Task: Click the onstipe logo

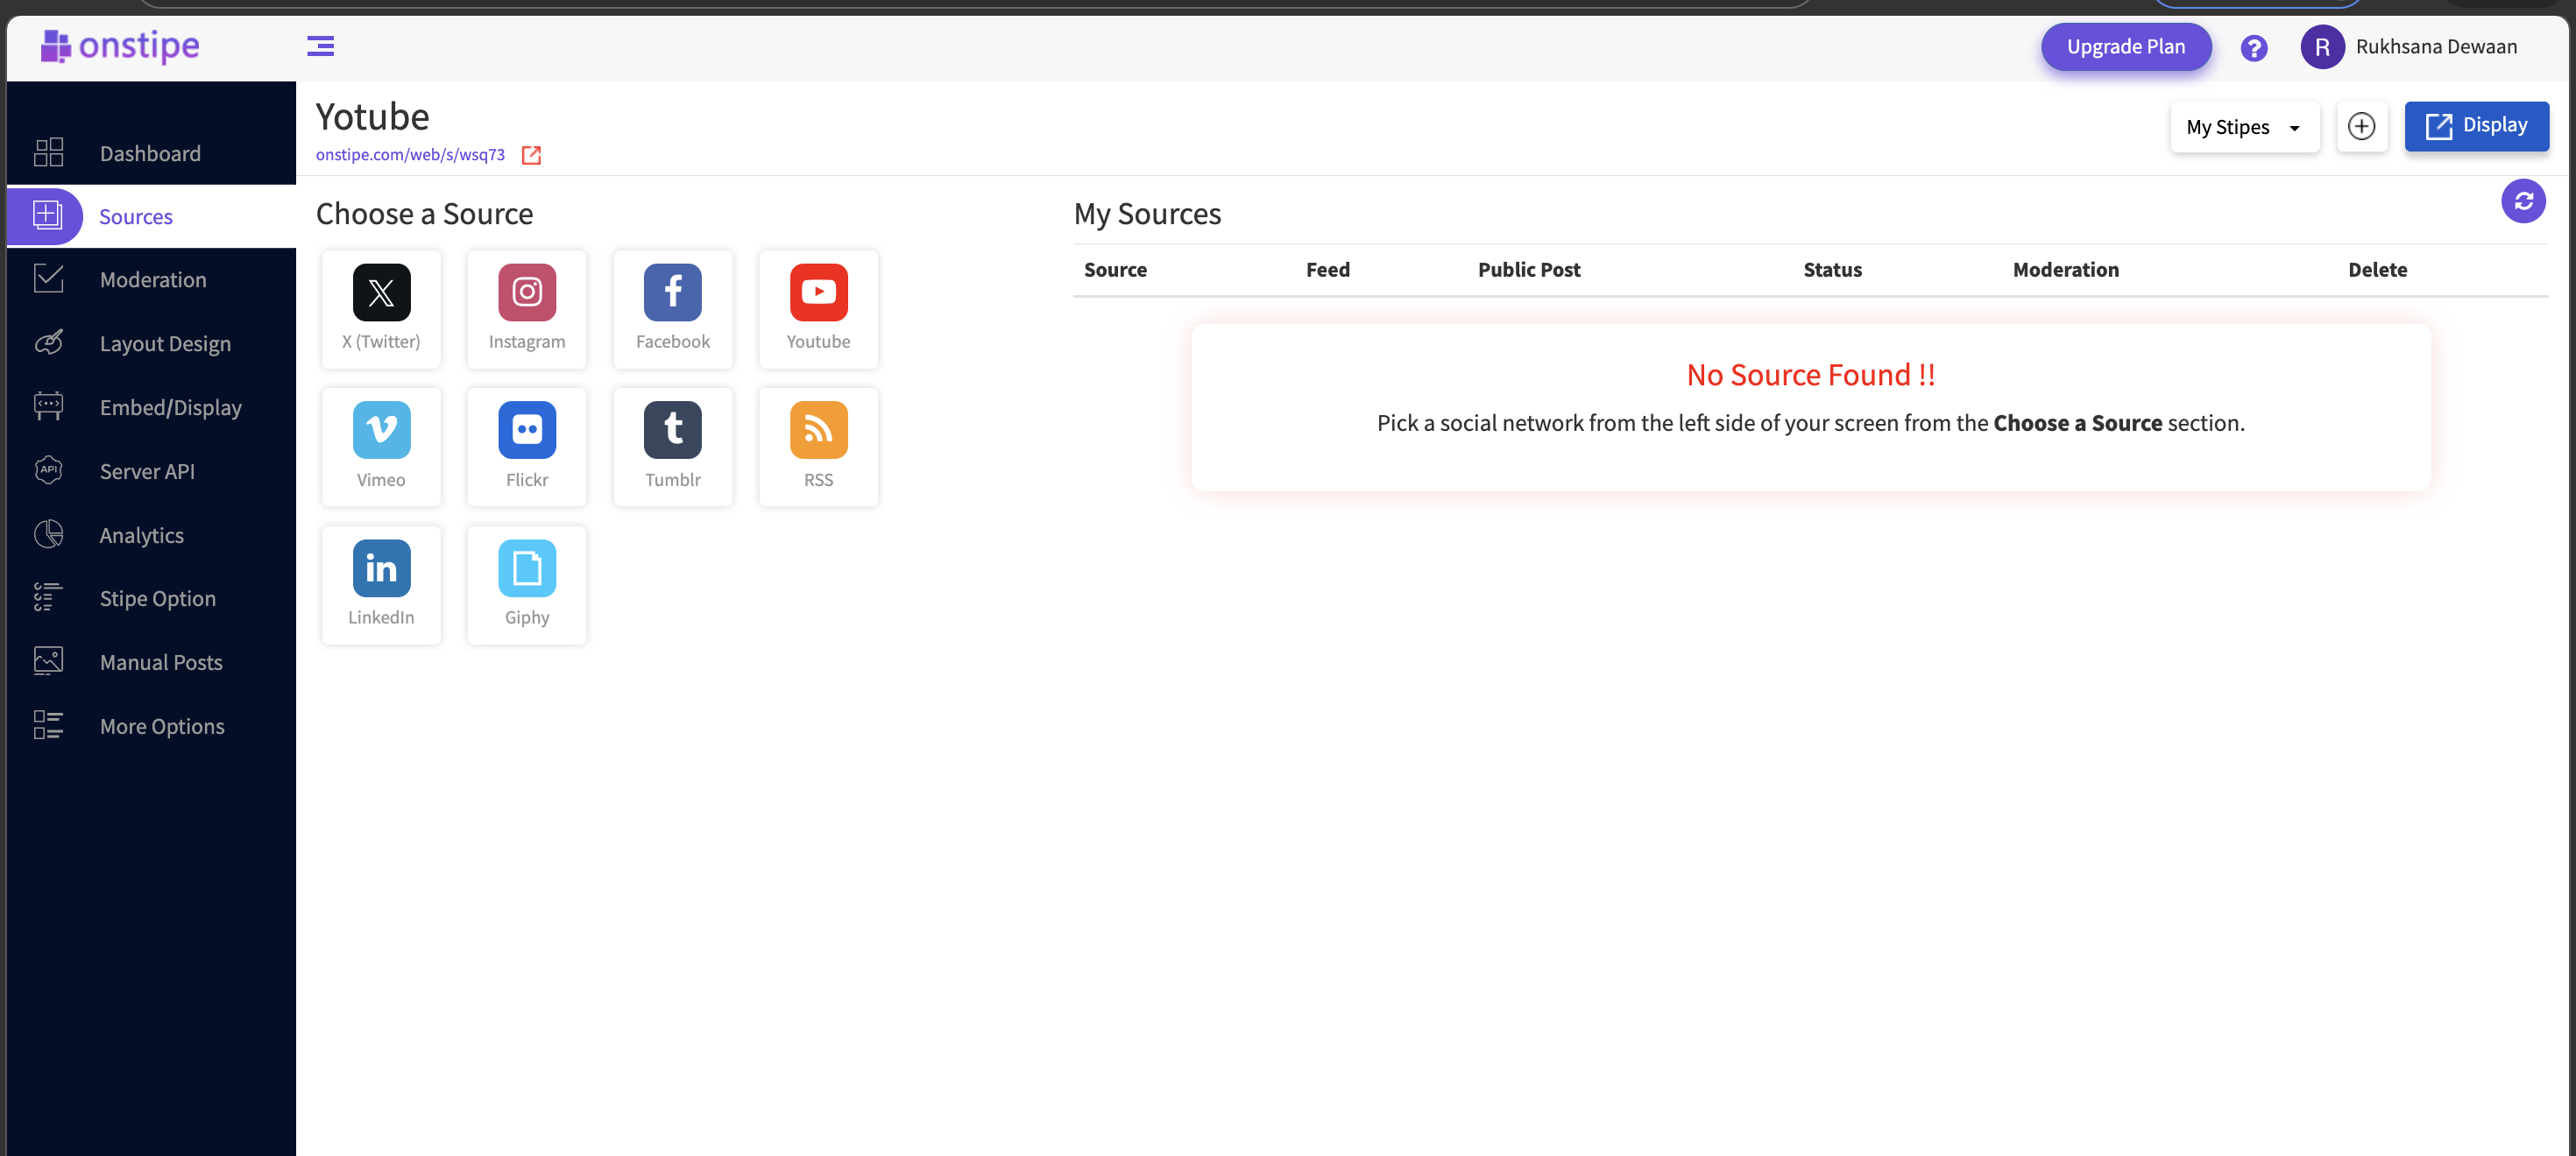Action: point(119,46)
